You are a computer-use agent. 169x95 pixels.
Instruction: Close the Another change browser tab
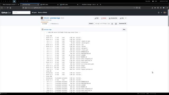97,4
